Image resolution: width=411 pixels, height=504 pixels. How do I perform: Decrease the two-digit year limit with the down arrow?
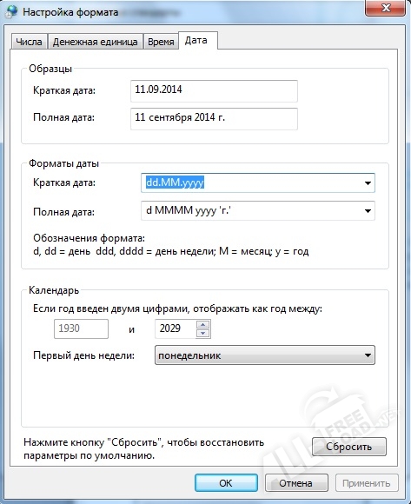(x=202, y=333)
